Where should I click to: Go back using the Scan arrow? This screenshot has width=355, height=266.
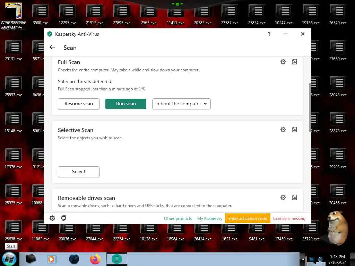click(x=52, y=47)
